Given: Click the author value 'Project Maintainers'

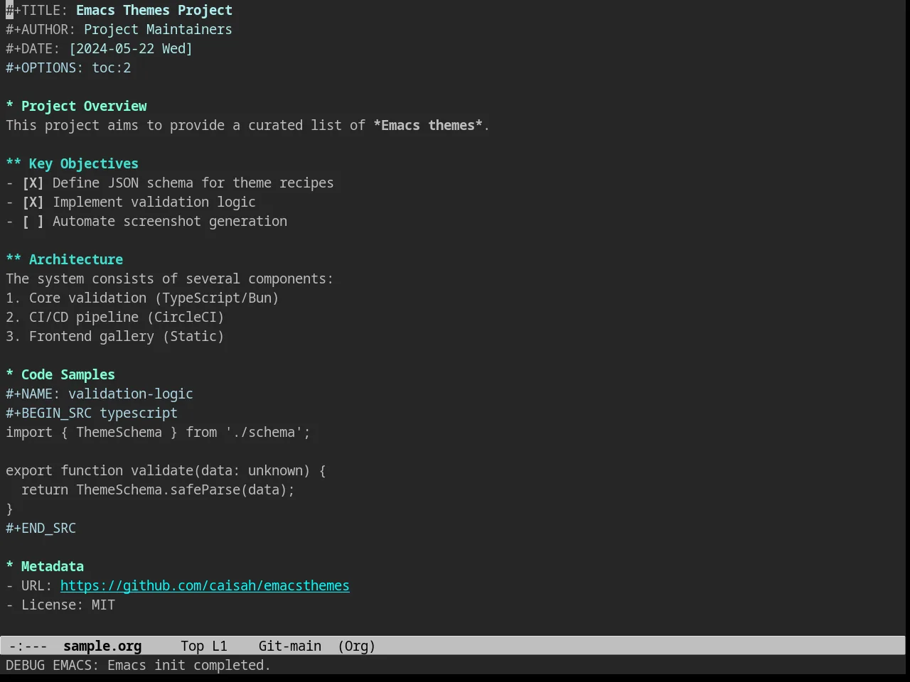Looking at the screenshot, I should click(x=158, y=30).
